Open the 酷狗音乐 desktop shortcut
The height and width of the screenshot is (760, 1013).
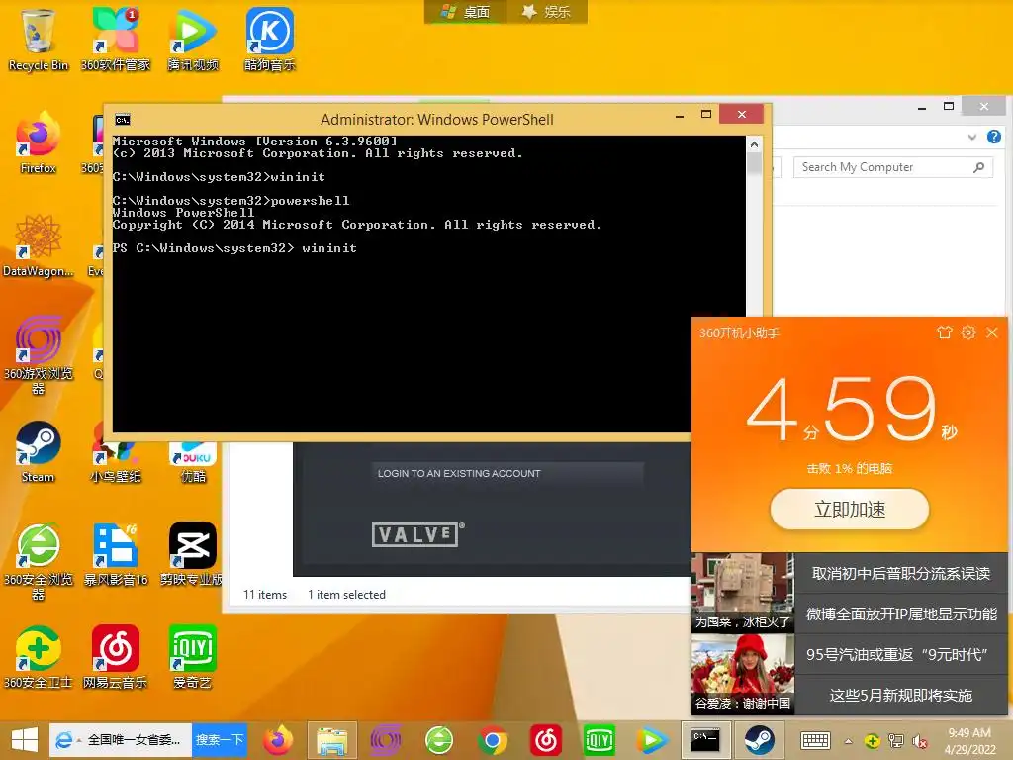[x=270, y=40]
